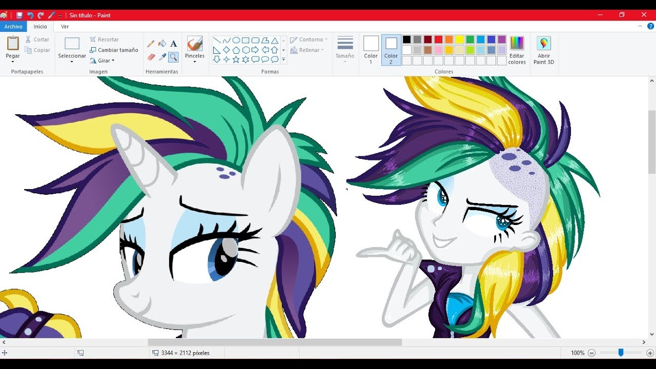Choose the Rectangle shape
This screenshot has width=656, height=369.
pos(245,40)
